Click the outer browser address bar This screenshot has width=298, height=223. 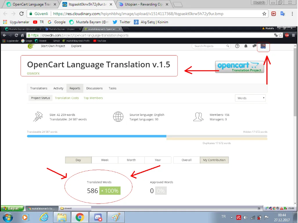(x=147, y=14)
